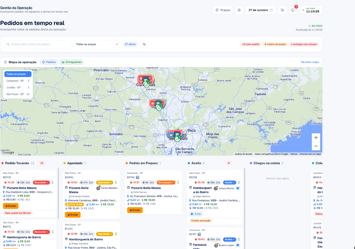
Task: Open the notifications bell with 7 alerts
Action: point(293,10)
